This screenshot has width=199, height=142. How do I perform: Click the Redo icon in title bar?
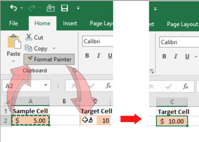[32, 8]
